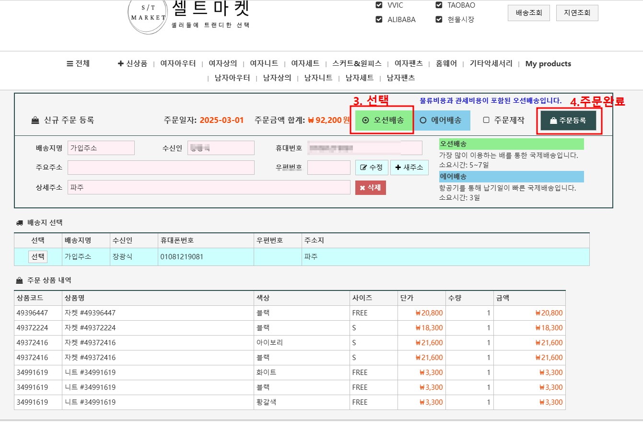Click the 단가 column header
Viewport: 643px width, 422px height.
(x=422, y=298)
